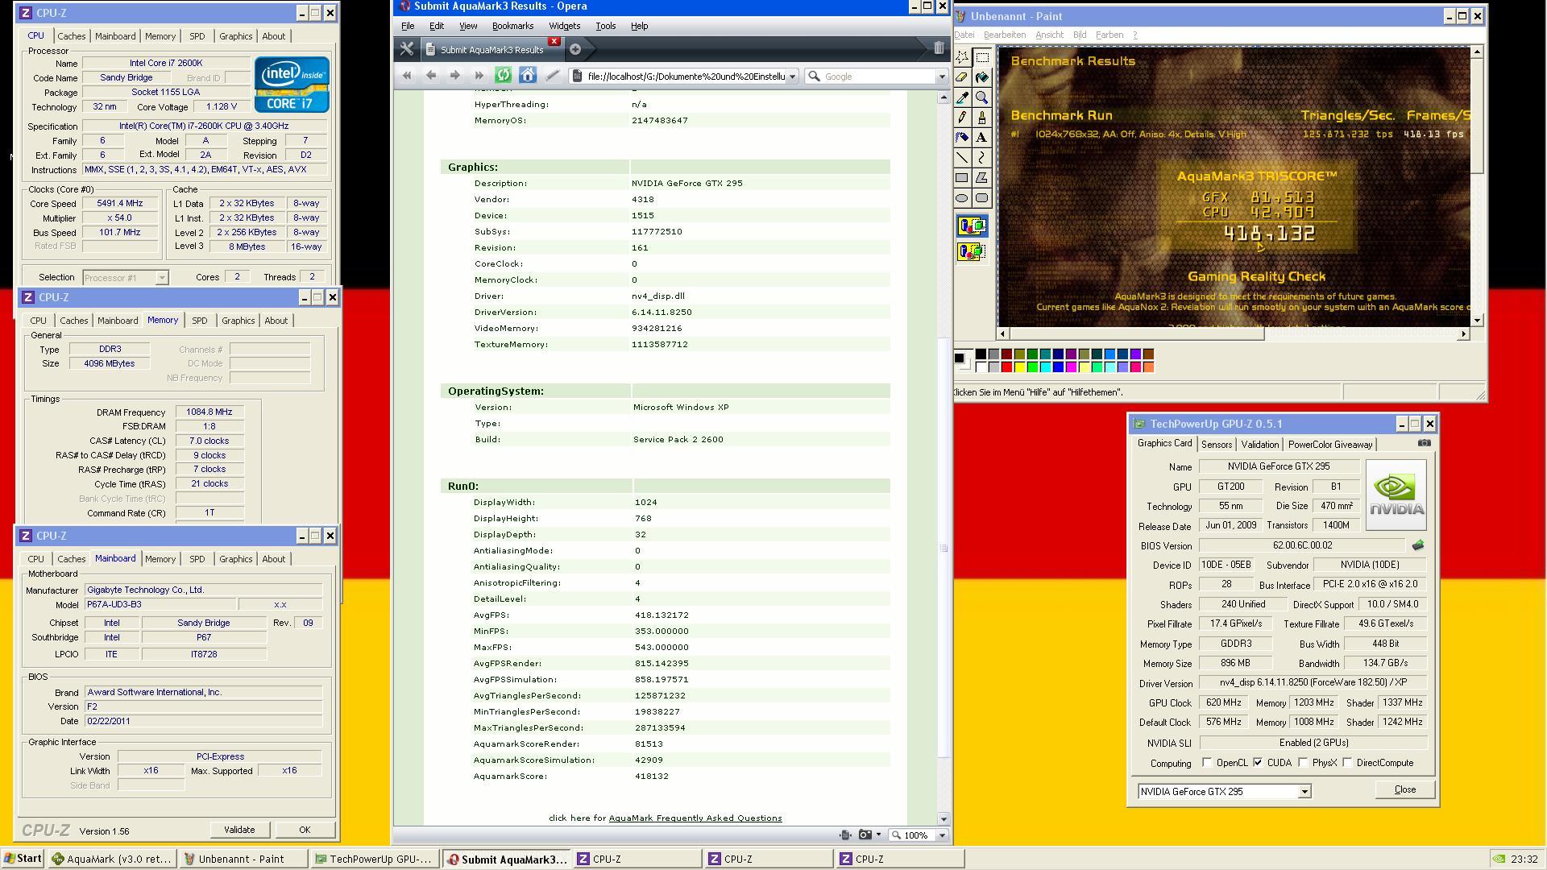Pick the Color Picker eyedropper tool
1547x870 pixels.
pos(962,97)
